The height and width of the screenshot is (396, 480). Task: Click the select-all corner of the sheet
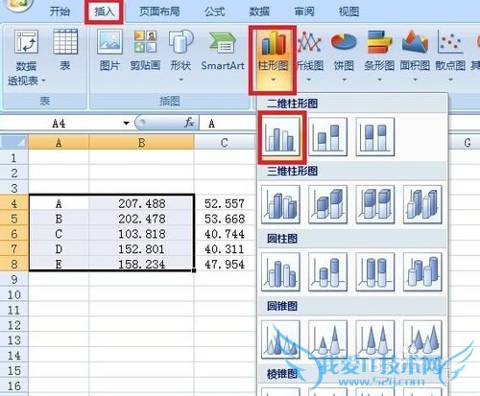pos(14,142)
